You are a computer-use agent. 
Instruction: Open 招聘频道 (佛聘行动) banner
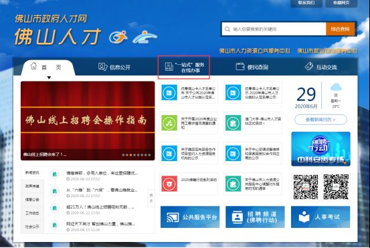click(255, 217)
